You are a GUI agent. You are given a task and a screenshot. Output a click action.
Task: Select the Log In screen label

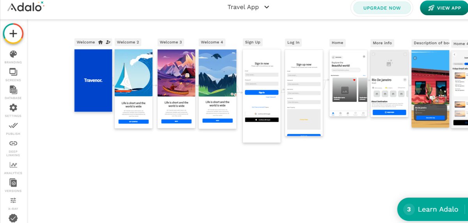(293, 42)
